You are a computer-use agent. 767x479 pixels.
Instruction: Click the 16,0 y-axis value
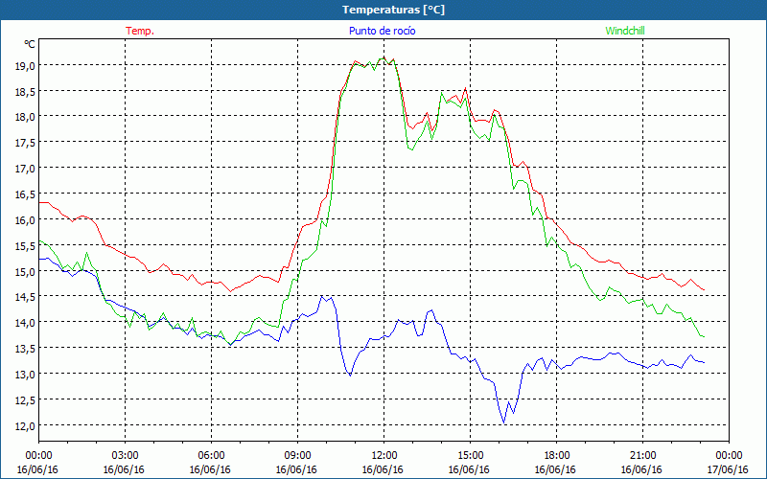pos(25,219)
